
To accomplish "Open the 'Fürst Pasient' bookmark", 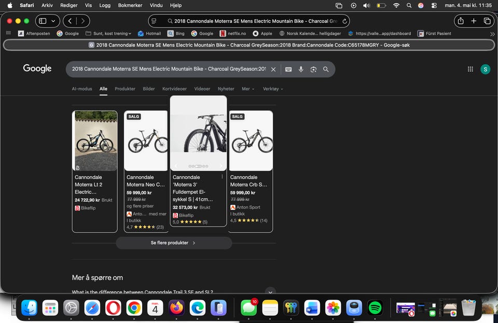I will pos(434,33).
